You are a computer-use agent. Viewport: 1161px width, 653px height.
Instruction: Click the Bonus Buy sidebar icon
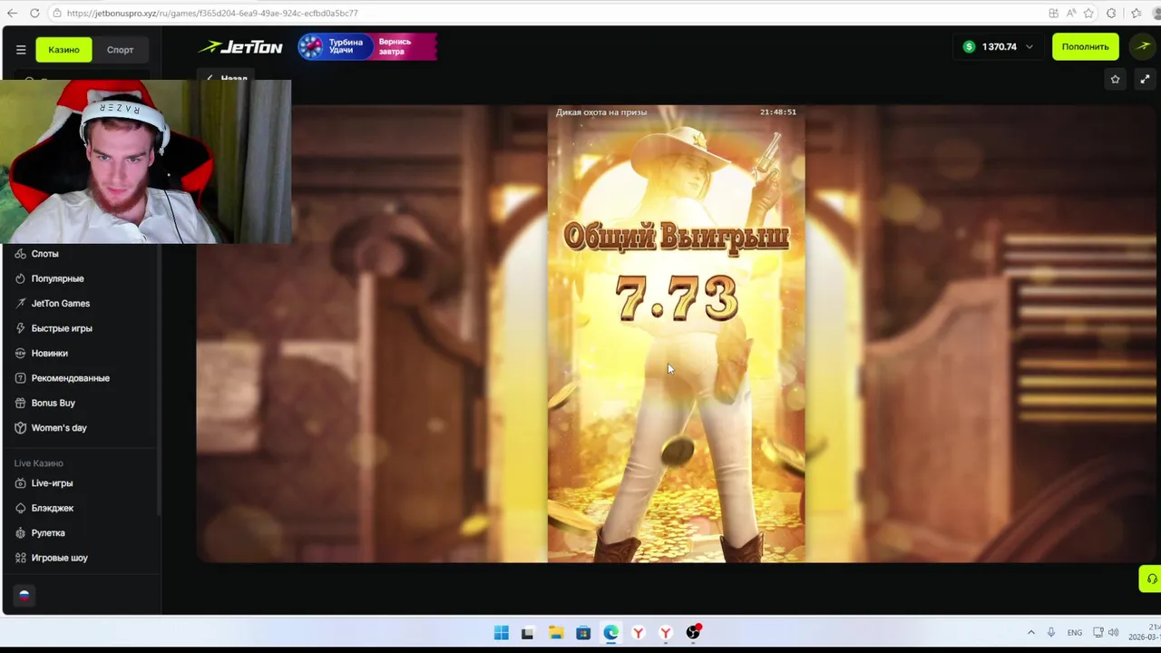coord(20,403)
